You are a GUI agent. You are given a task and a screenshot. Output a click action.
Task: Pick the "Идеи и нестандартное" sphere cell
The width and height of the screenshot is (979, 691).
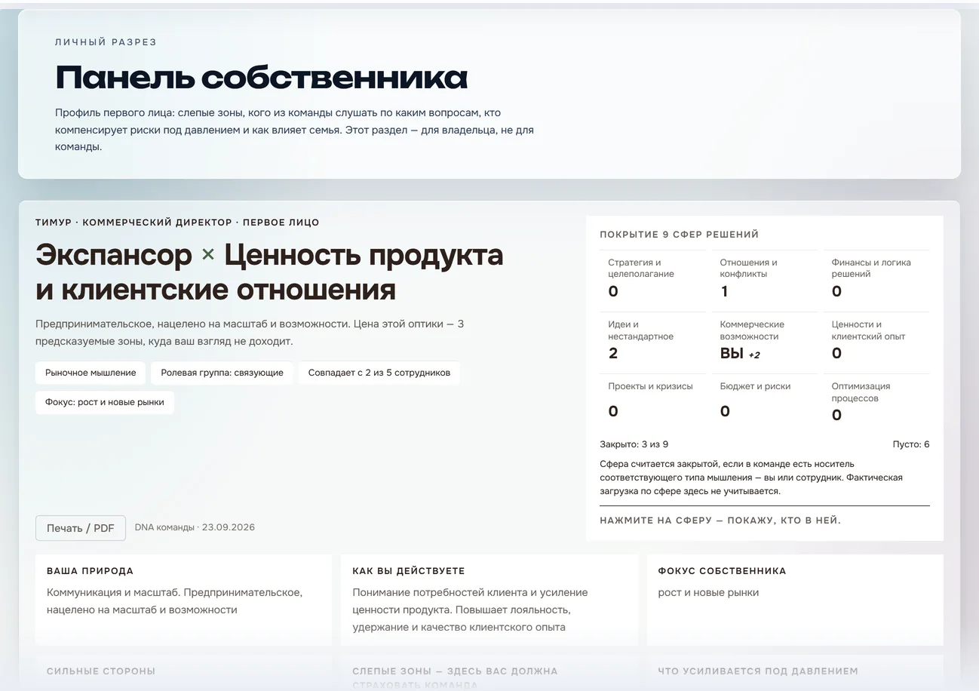(x=652, y=342)
